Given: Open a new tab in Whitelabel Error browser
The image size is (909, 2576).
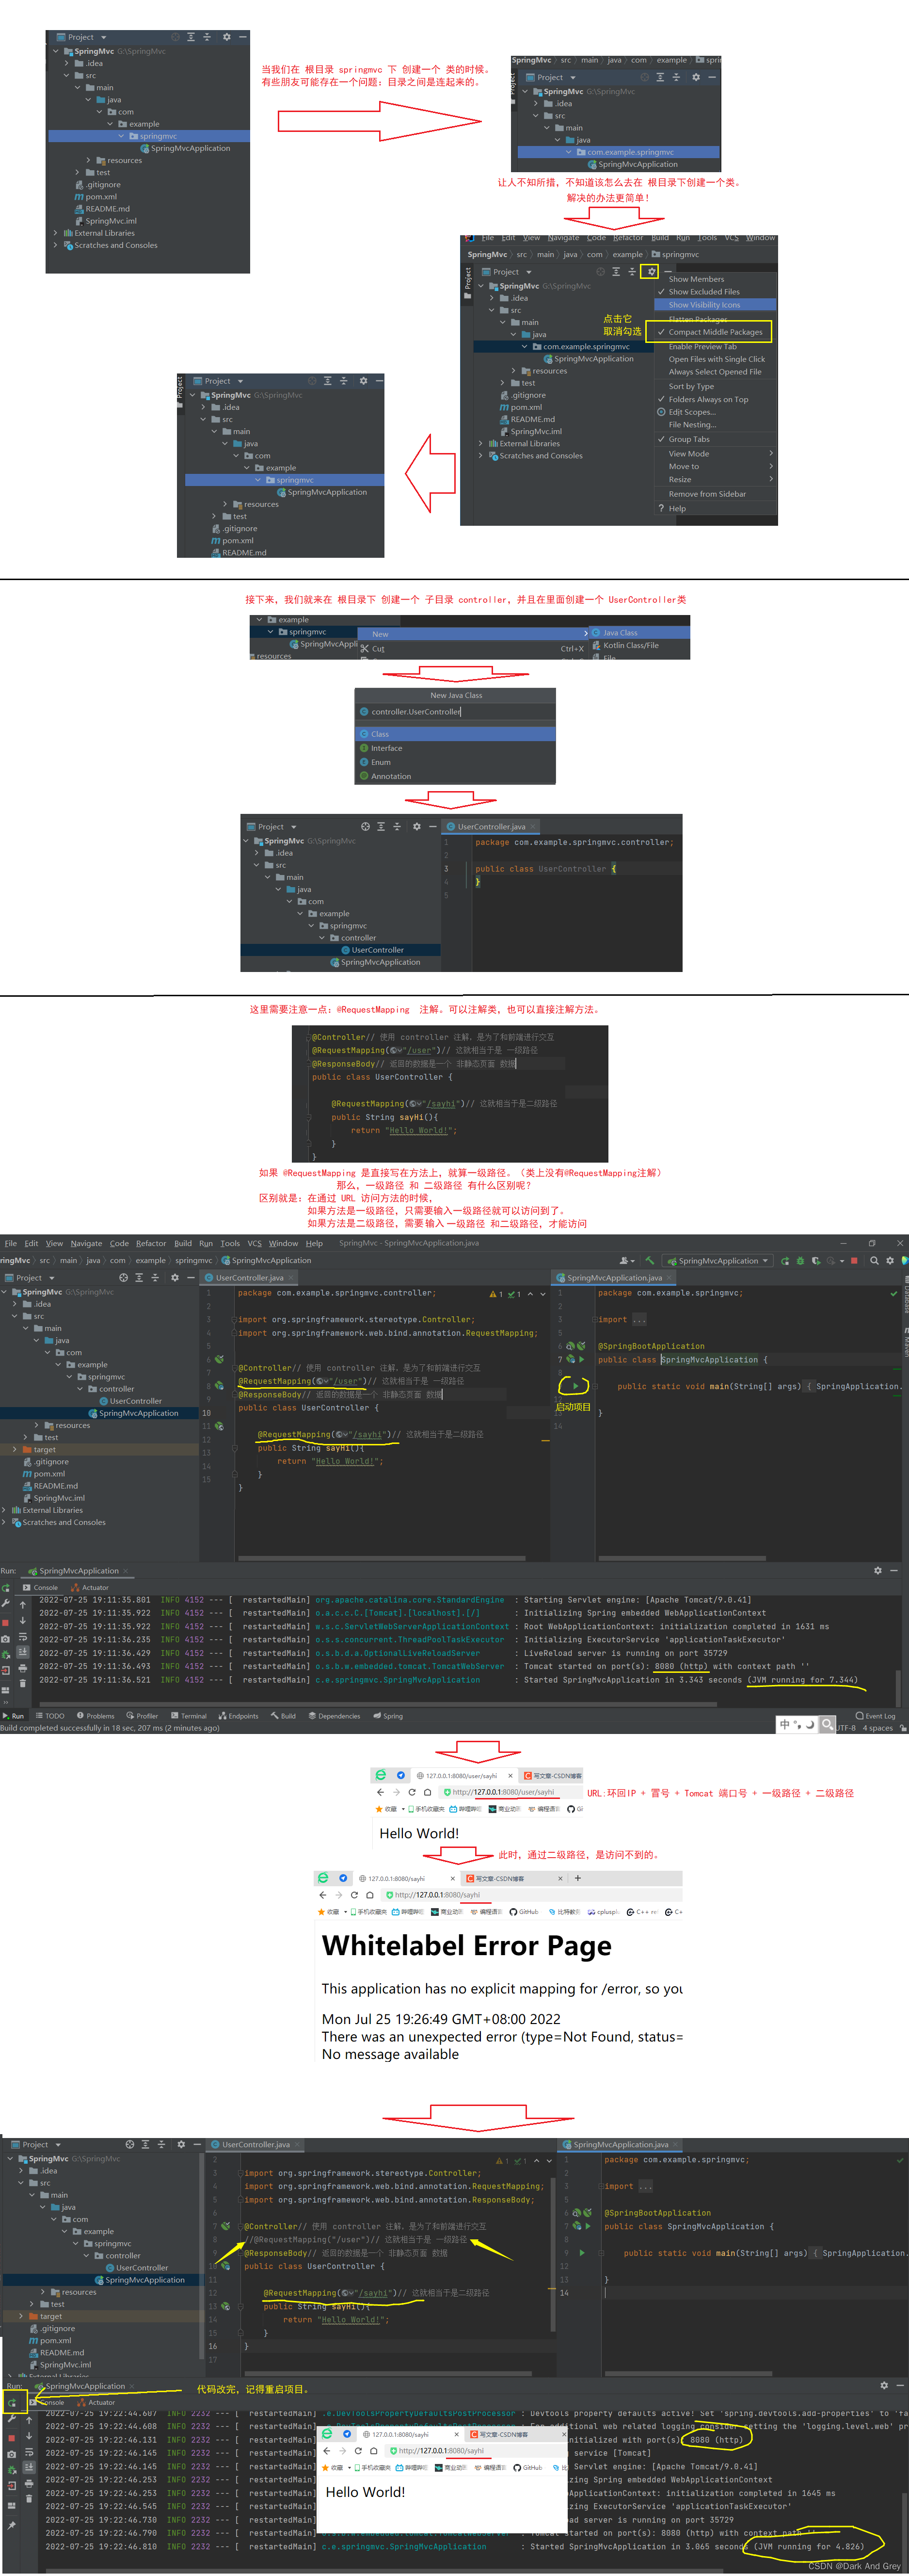Looking at the screenshot, I should pyautogui.click(x=578, y=1878).
